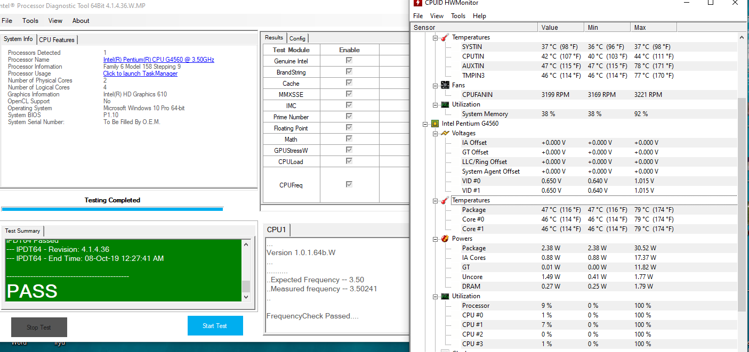Select the CPU1 tab
This screenshot has width=749, height=352.
[x=277, y=230]
